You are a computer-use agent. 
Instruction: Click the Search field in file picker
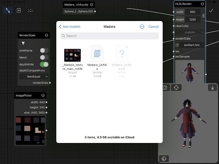[x=109, y=36]
